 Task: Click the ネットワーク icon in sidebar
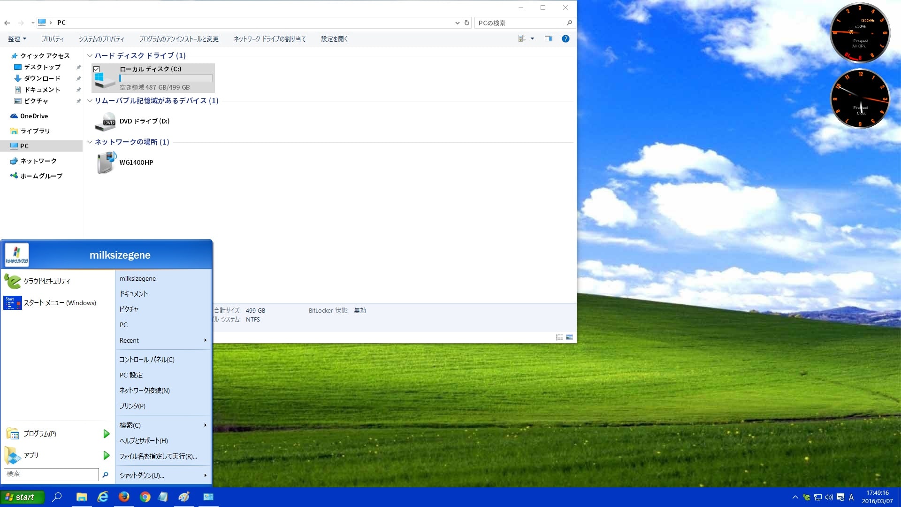pyautogui.click(x=34, y=161)
